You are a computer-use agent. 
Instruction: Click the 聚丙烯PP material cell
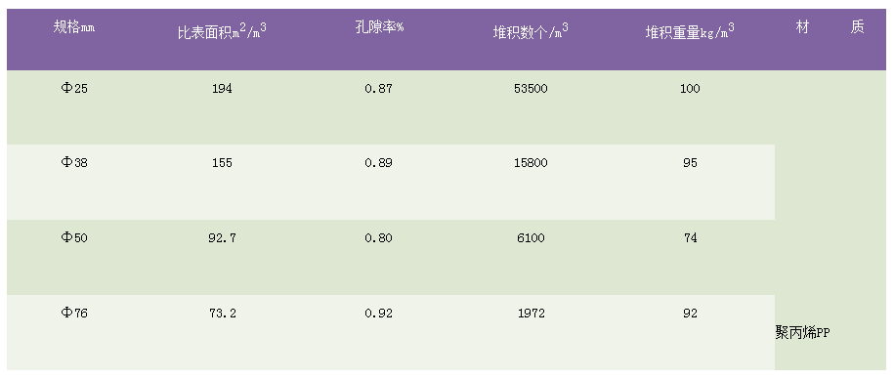pos(802,333)
